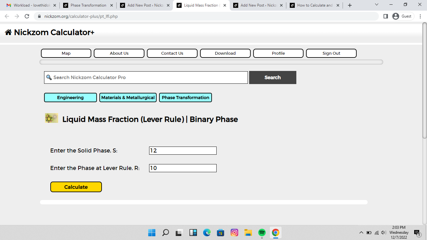Switch to the second Add New Post tab
Screen dimensions: 427x240
[258, 5]
